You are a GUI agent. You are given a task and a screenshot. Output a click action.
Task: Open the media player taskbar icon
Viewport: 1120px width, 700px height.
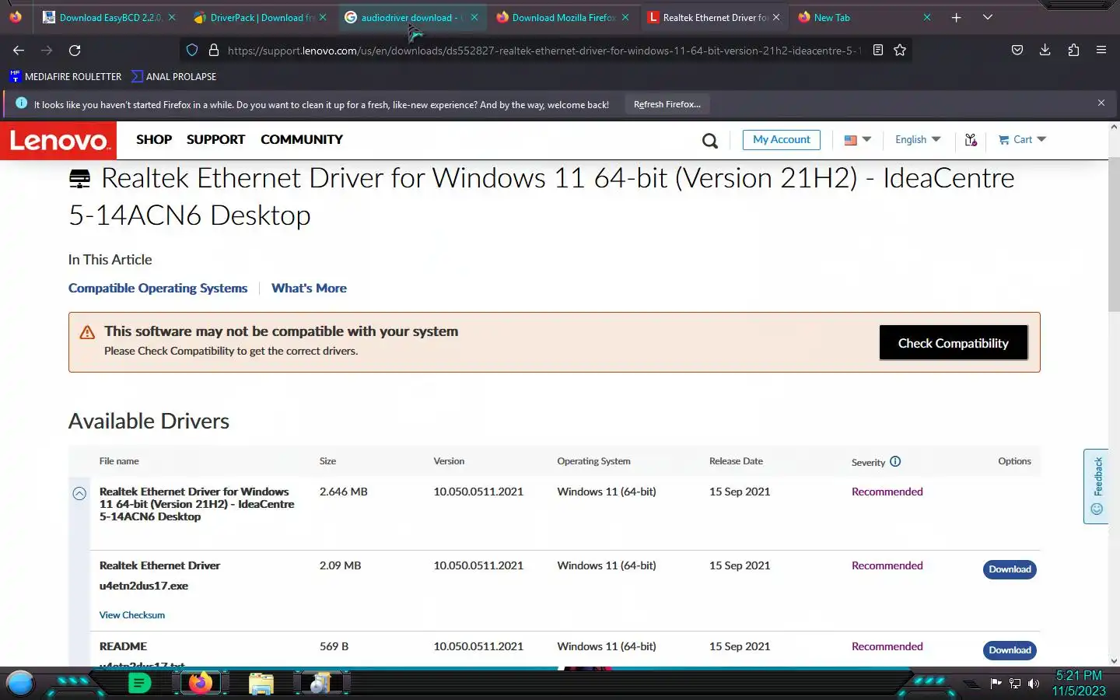point(320,684)
